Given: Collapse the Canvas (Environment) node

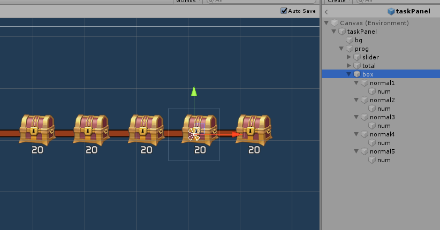Looking at the screenshot, I should click(x=327, y=23).
